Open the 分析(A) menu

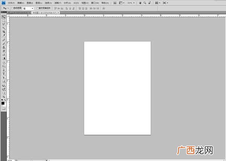pos(67,3)
